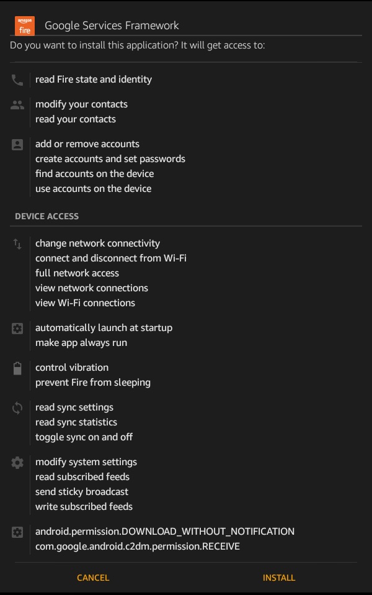The width and height of the screenshot is (372, 595).
Task: Select 'modify your contacts' permission
Action: click(x=81, y=104)
